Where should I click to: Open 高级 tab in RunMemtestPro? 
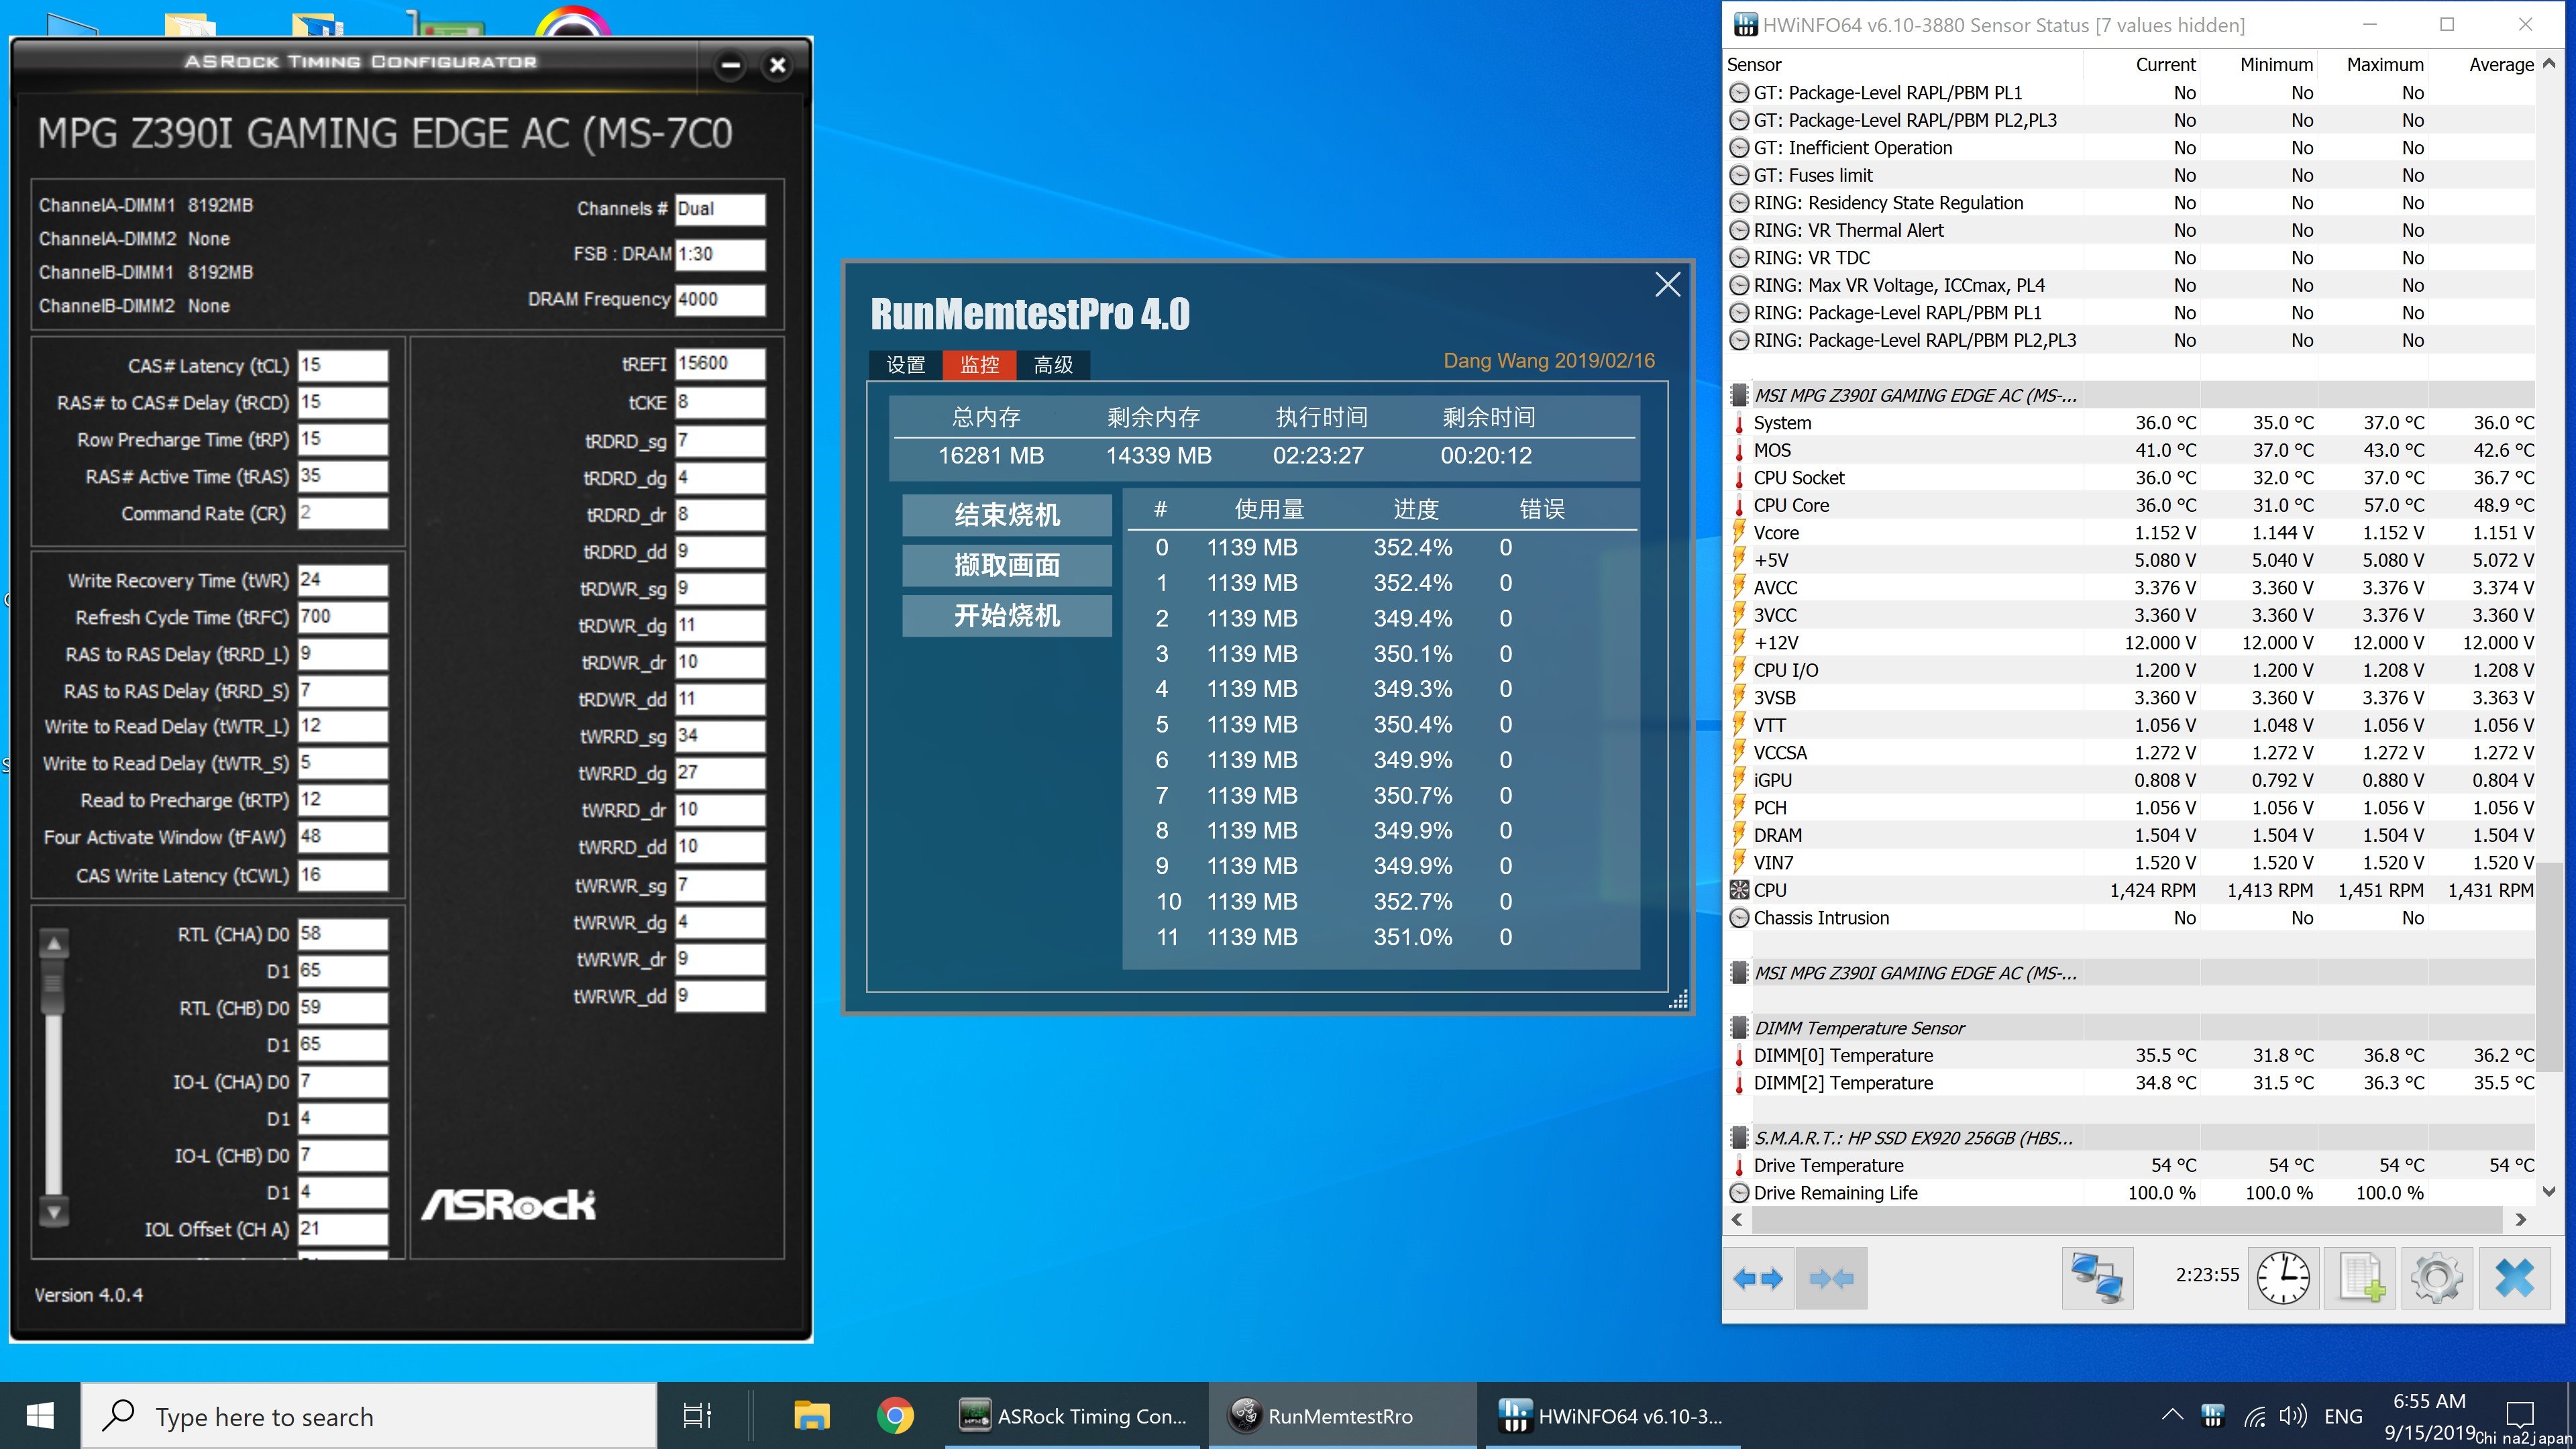(x=1053, y=365)
